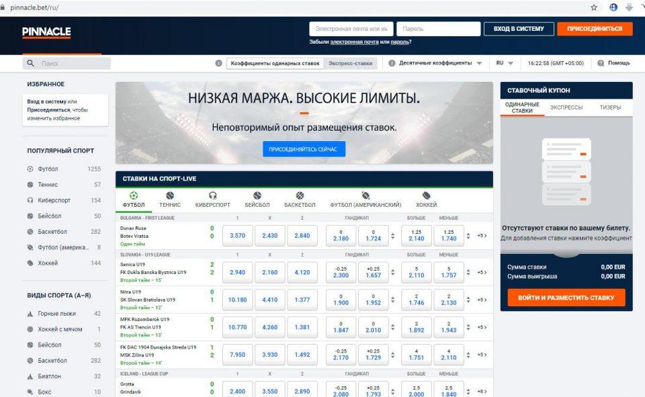645x397 pixels.
Task: Click info icon beside single bet odds
Action: [218, 63]
